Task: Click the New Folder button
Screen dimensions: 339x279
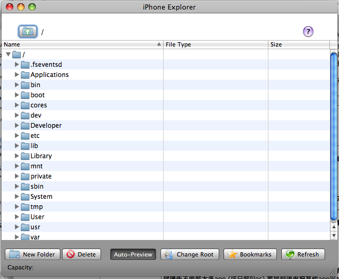Action: pos(33,254)
